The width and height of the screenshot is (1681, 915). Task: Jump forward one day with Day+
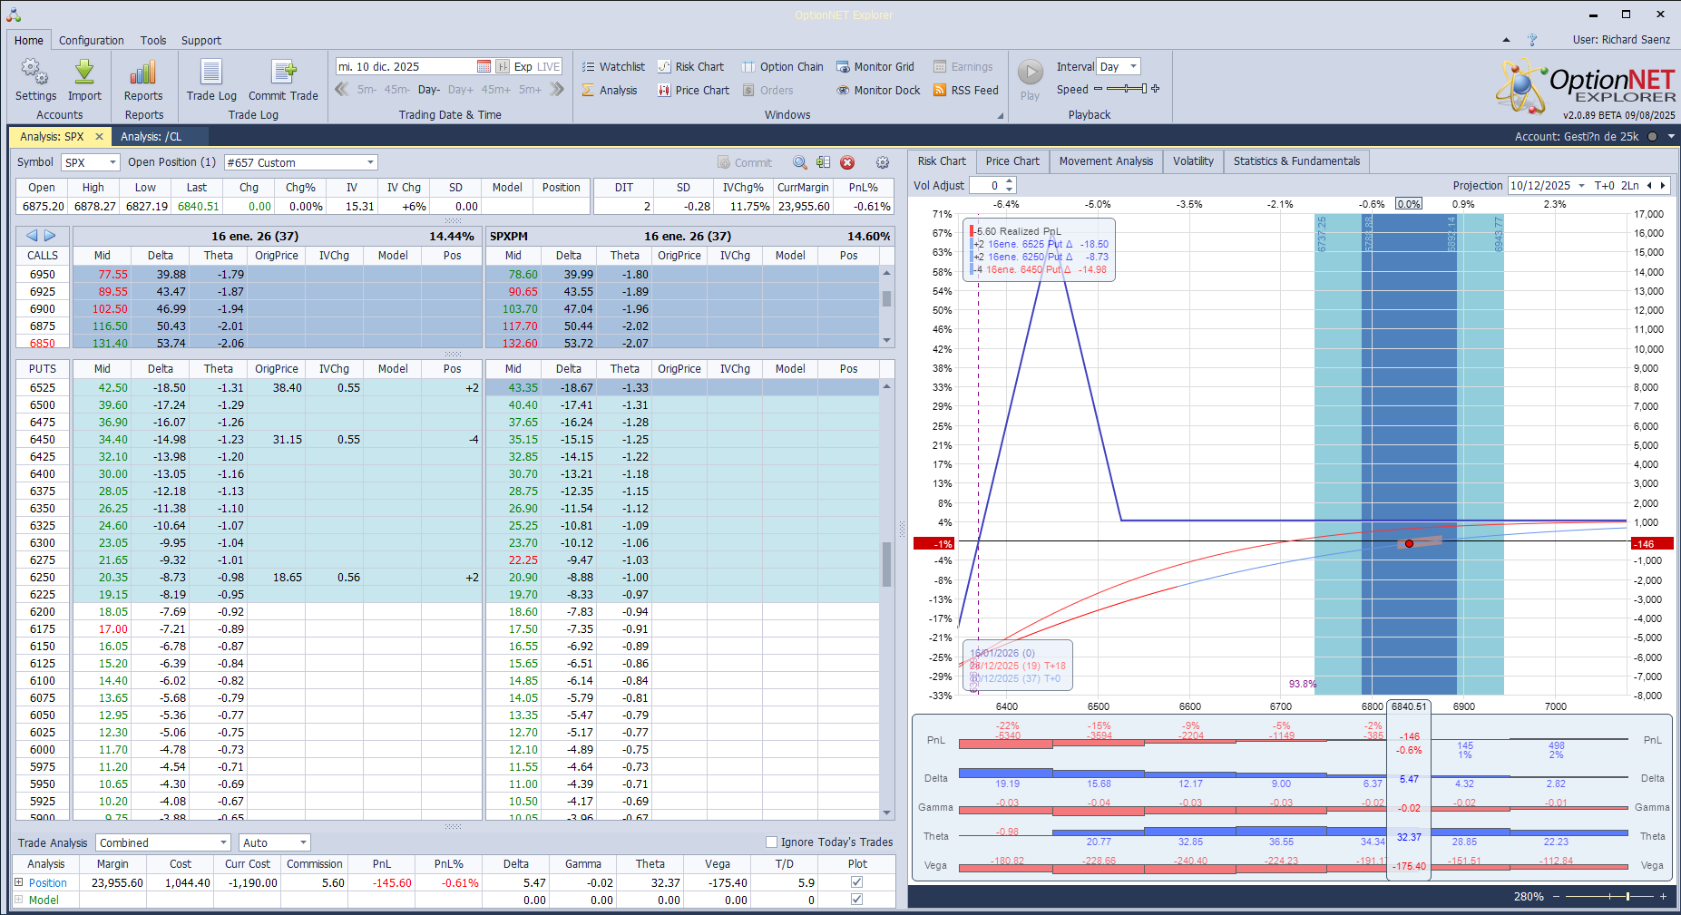click(460, 90)
